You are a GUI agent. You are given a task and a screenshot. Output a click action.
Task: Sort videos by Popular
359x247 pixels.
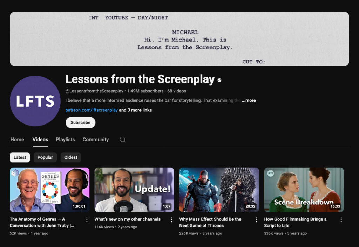45,157
